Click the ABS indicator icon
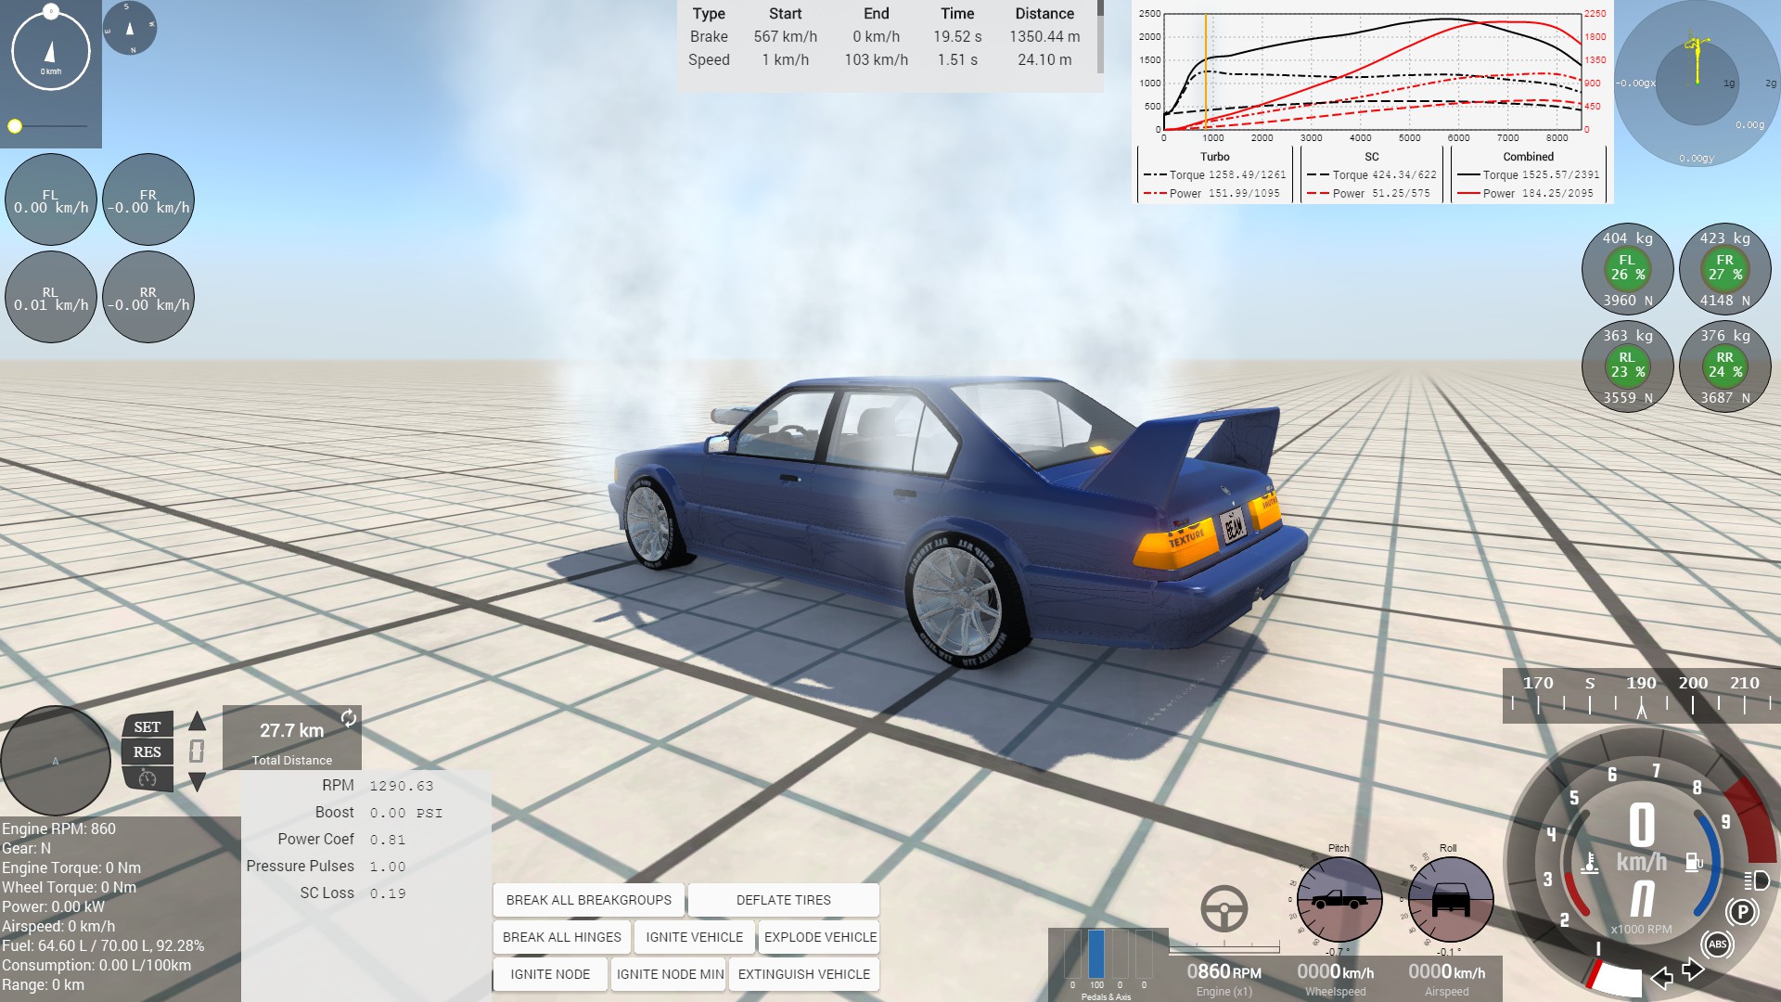This screenshot has height=1002, width=1781. click(x=1717, y=944)
